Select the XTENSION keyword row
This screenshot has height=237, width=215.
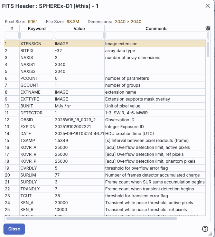coord(105,44)
